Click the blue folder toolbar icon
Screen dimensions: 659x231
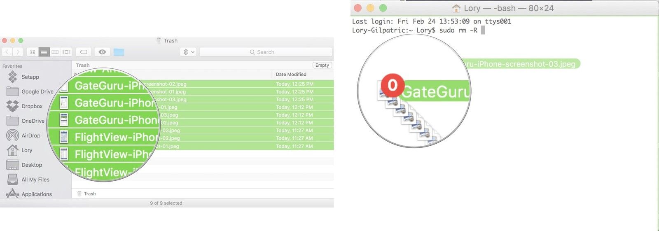tap(119, 52)
